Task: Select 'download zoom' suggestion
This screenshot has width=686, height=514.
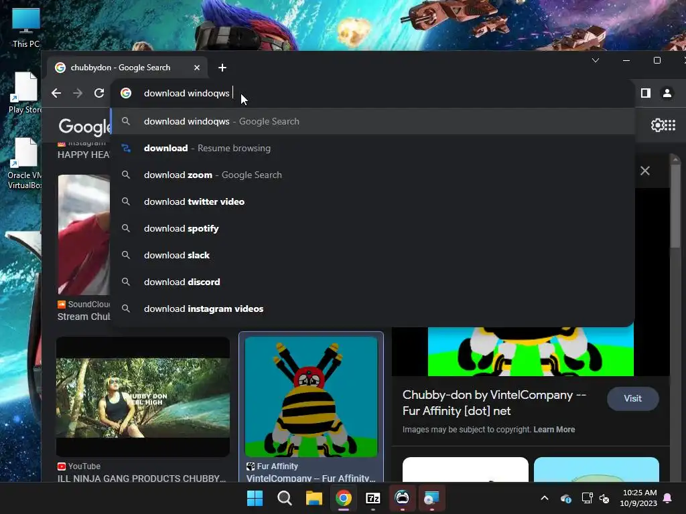Action: (372, 175)
